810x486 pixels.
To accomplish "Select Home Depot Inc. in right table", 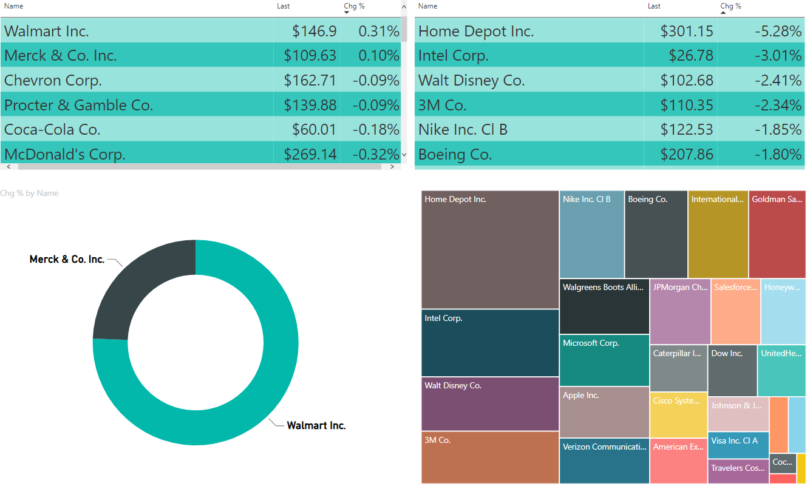I will (x=476, y=31).
